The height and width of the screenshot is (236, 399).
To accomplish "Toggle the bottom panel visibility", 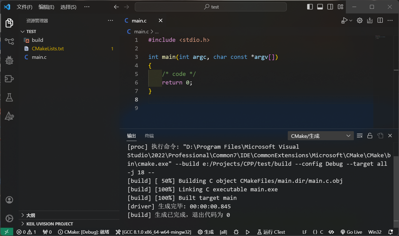I will point(320,7).
